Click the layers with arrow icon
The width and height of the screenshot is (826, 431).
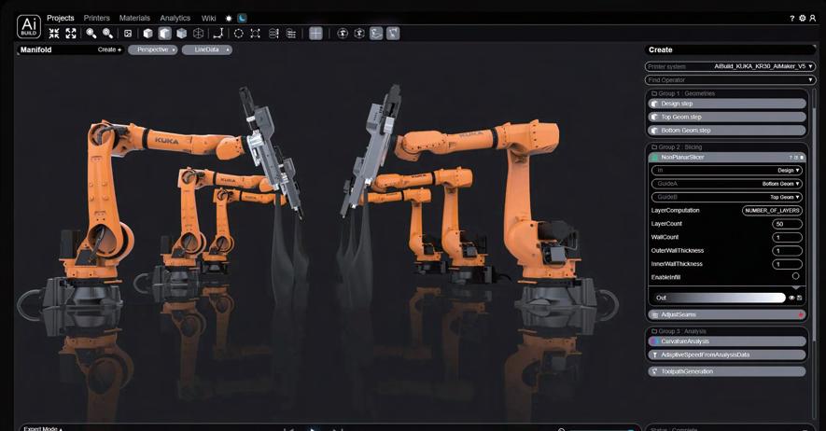[273, 34]
